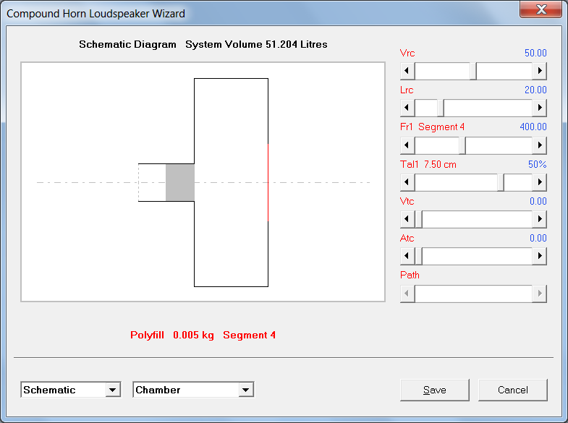The width and height of the screenshot is (568, 423).
Task: Click the gray polyfill segment in diagram
Action: coord(180,182)
